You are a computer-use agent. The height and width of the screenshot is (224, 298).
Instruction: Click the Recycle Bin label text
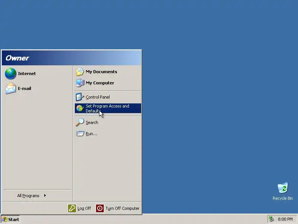click(283, 198)
